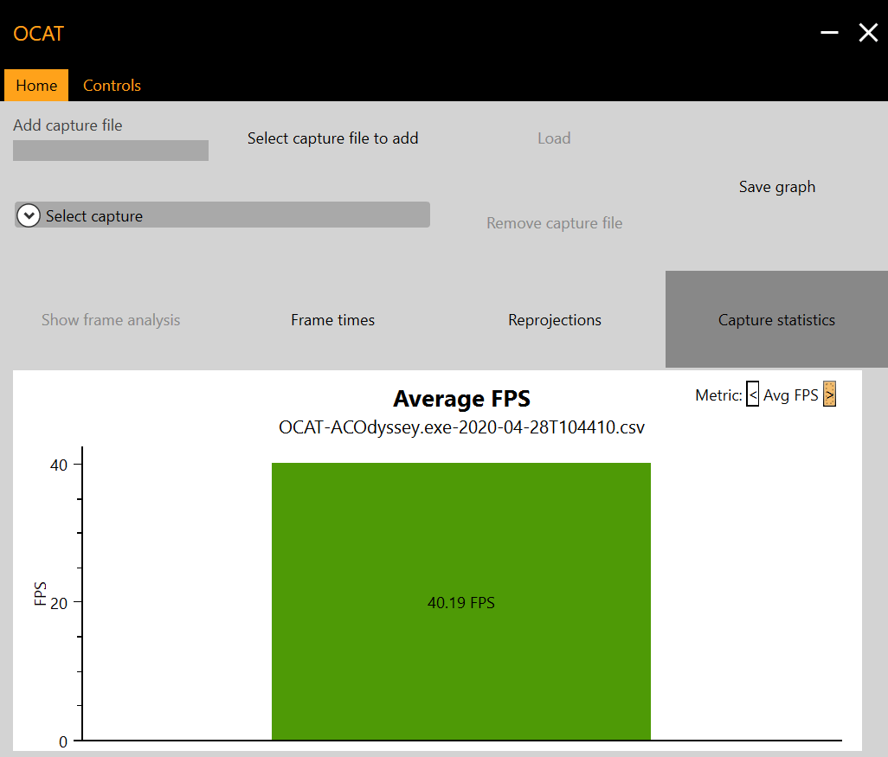
Task: Open the Controls tab
Action: [x=112, y=86]
